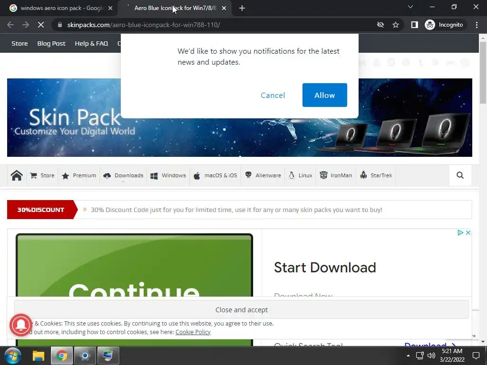Open Chrome three-dot menu

pos(477,25)
